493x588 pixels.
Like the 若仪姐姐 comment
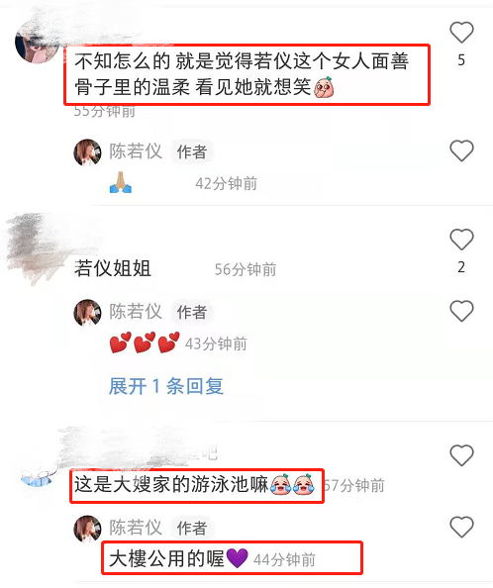pos(461,240)
